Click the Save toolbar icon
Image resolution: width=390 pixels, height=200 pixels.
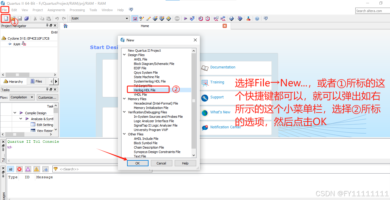point(20,18)
